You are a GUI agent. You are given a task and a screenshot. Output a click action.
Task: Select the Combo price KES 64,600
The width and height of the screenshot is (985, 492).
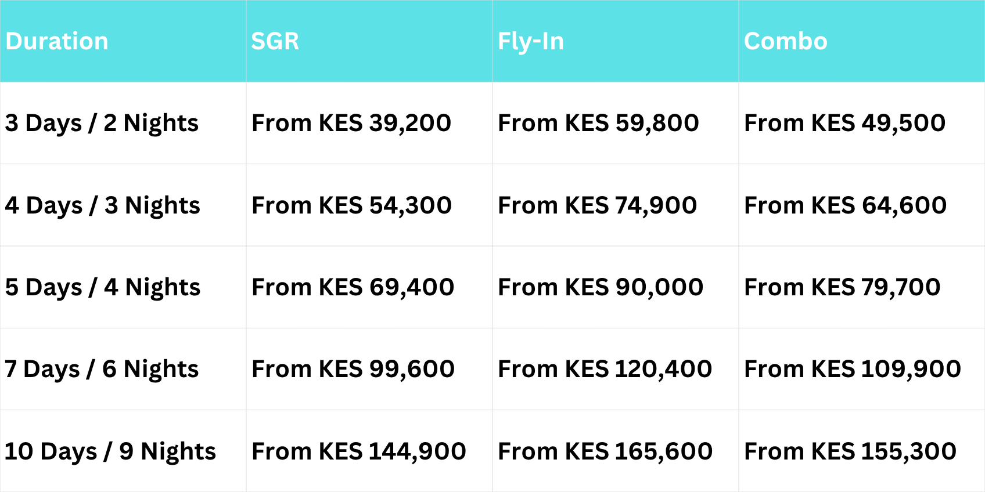(845, 205)
